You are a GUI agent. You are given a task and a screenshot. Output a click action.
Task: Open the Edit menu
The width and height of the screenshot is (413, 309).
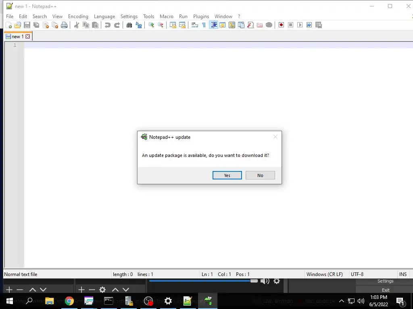[x=23, y=16]
